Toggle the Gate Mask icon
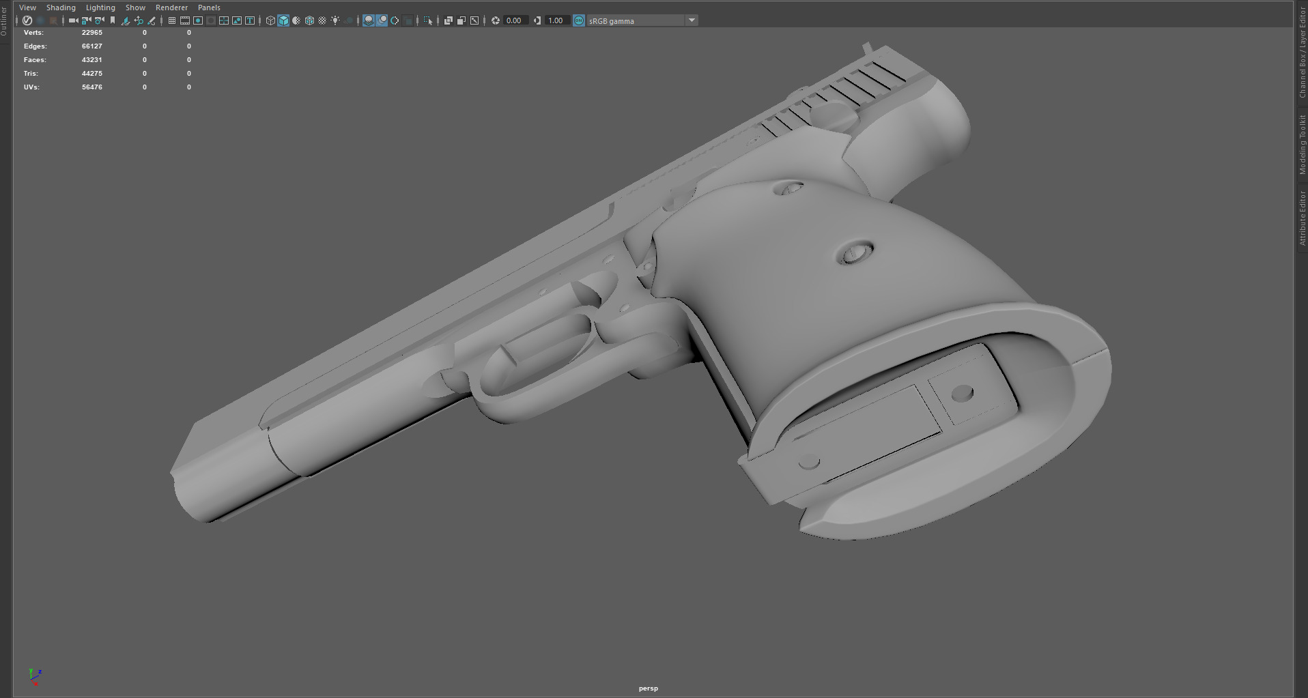The height and width of the screenshot is (698, 1308). [x=211, y=20]
